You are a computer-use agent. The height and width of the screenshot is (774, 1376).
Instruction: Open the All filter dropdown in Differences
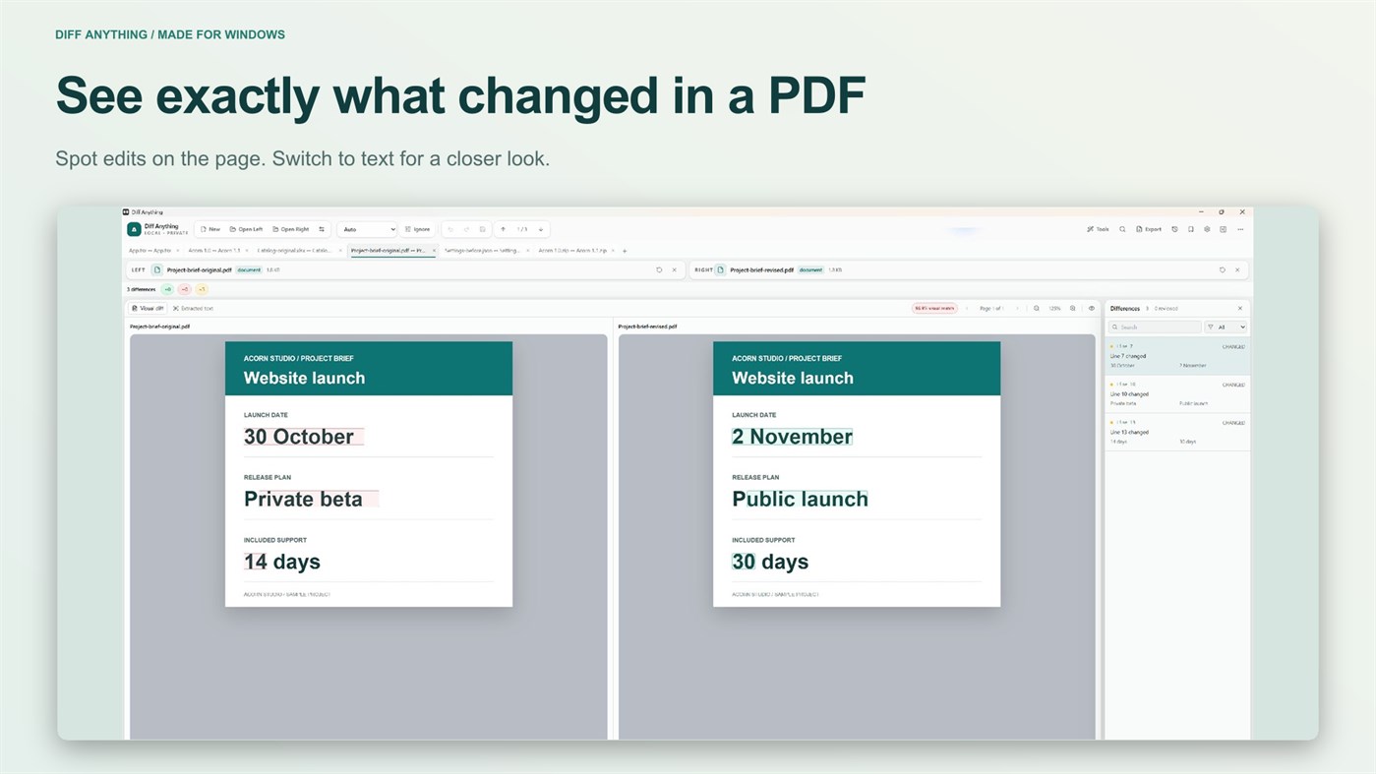[x=1226, y=327]
